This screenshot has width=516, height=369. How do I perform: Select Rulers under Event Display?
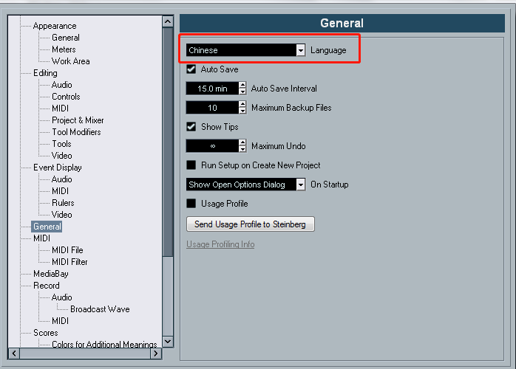pos(63,203)
